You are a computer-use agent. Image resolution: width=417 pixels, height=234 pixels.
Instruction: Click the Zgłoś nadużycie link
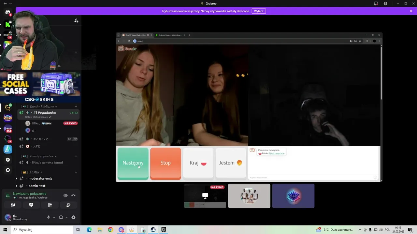click(277, 153)
